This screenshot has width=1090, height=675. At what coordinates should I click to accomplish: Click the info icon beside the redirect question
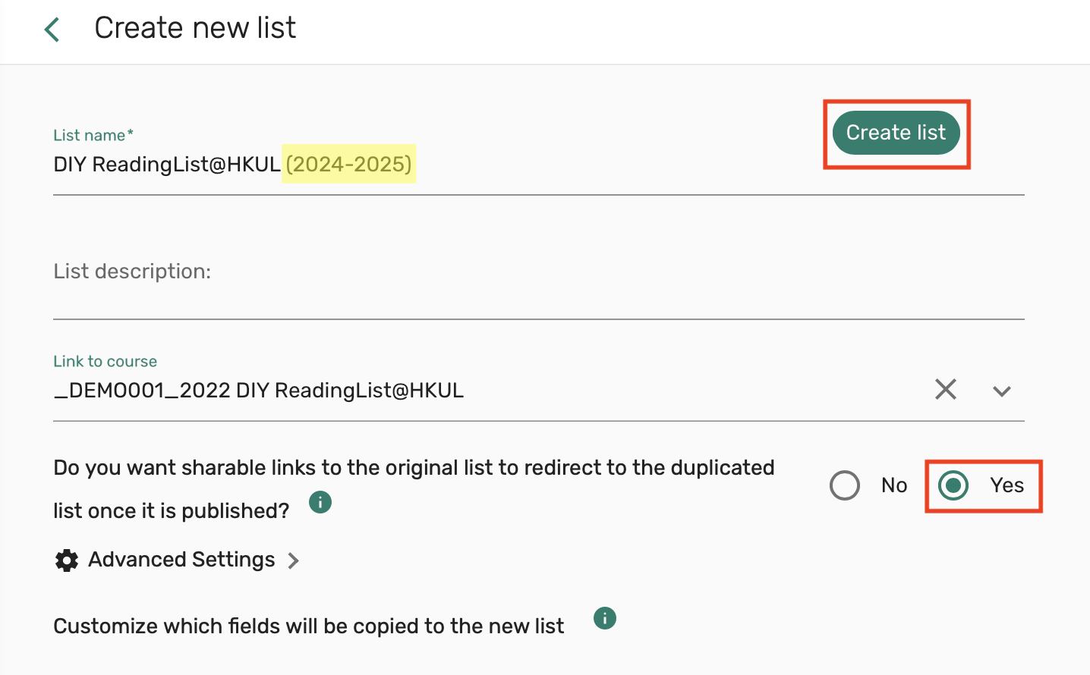320,502
